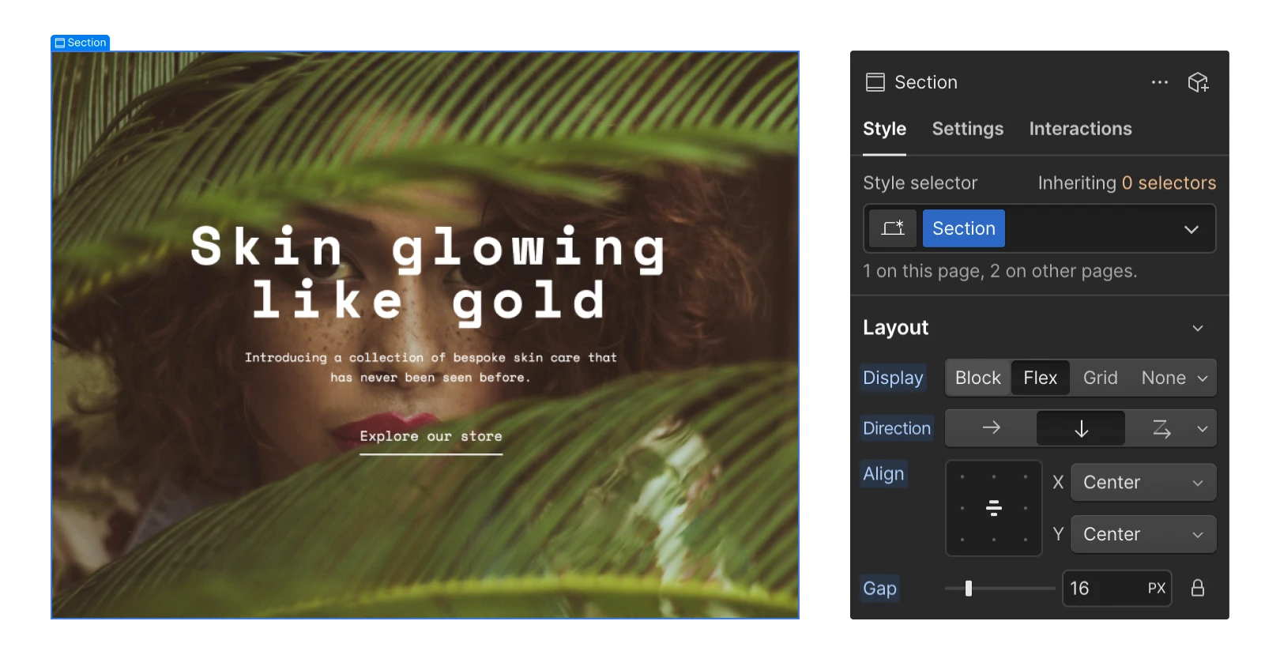Screen dimensions: 1280x670
Task: Collapse the Layout section chevron
Action: [1197, 328]
